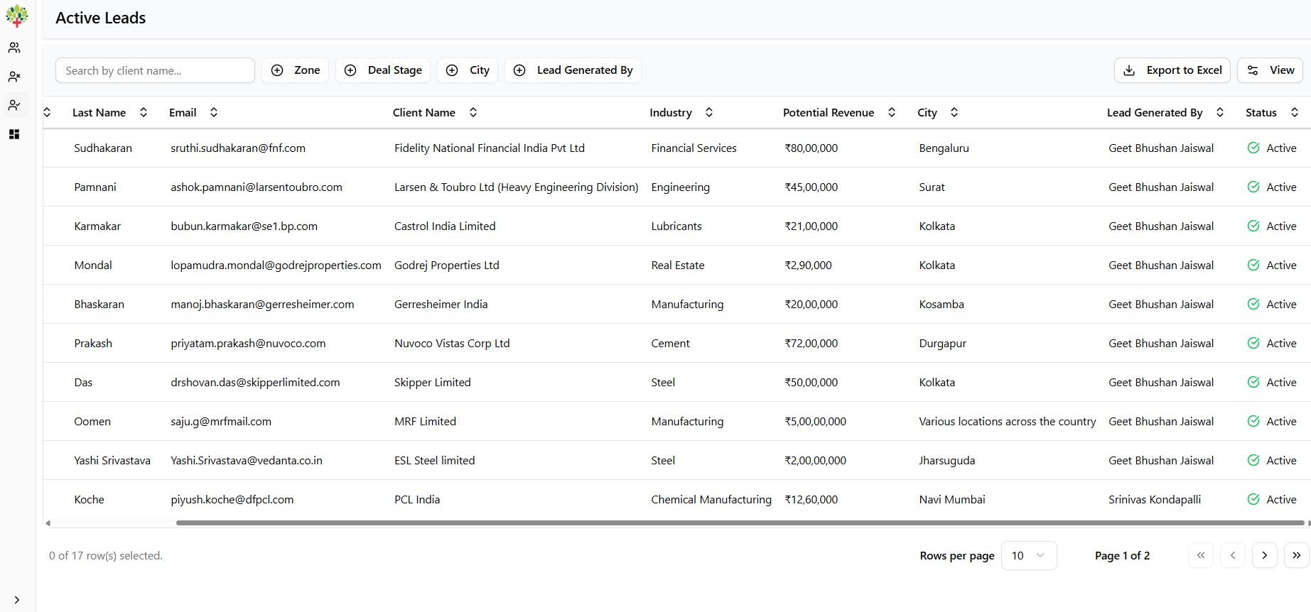
Task: Click the search by client name field
Action: (x=155, y=70)
